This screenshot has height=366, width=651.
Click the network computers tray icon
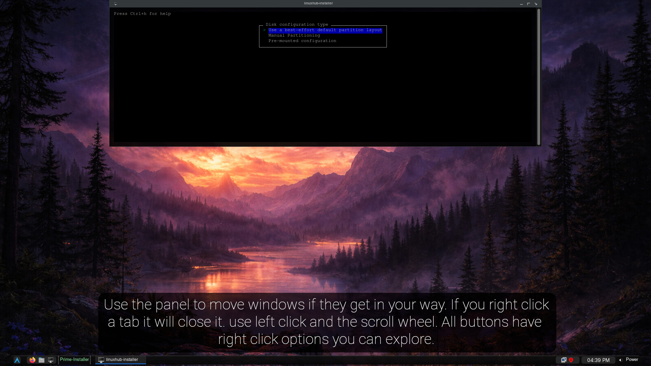[564, 360]
